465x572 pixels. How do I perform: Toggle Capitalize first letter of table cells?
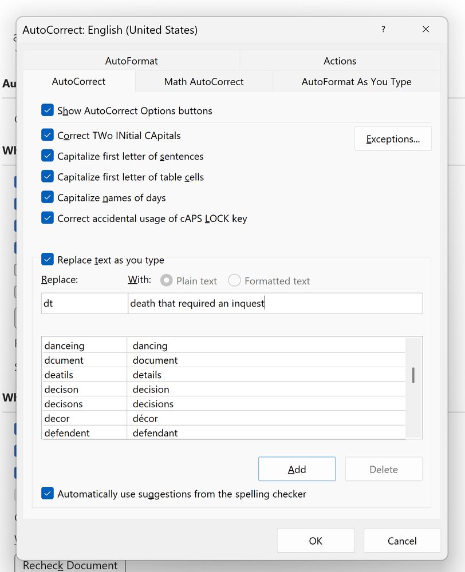tap(48, 177)
